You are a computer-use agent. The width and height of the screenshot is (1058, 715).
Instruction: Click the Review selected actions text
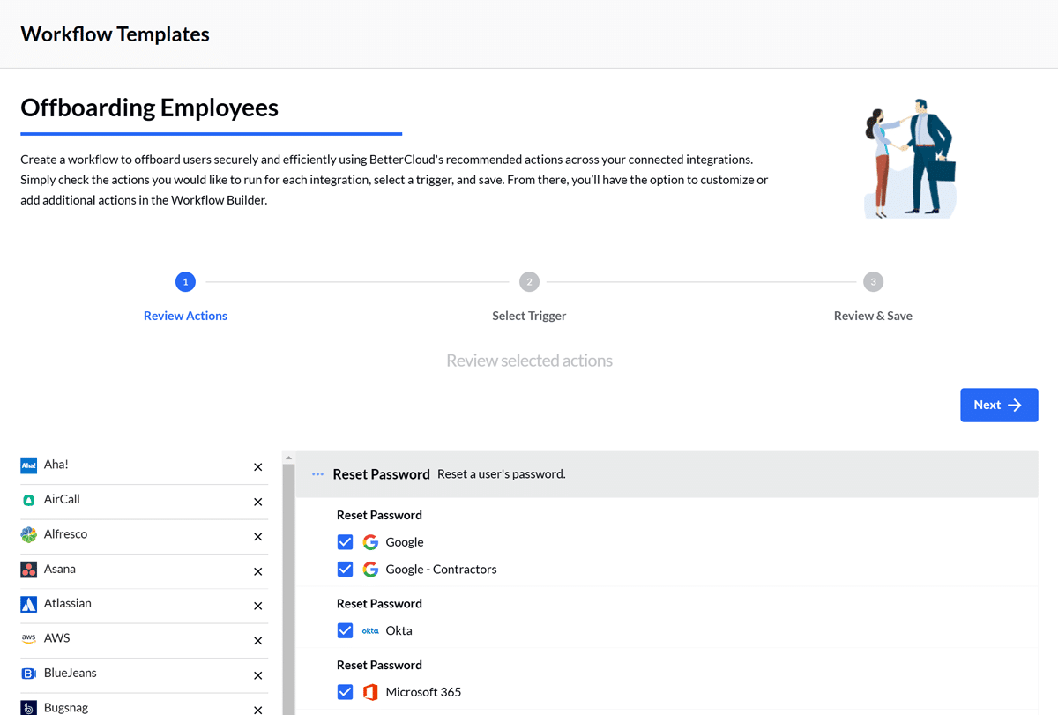[x=529, y=361]
